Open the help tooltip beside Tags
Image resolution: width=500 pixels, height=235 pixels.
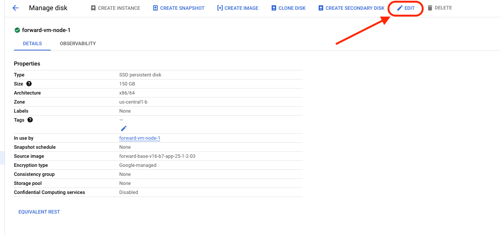point(30,120)
